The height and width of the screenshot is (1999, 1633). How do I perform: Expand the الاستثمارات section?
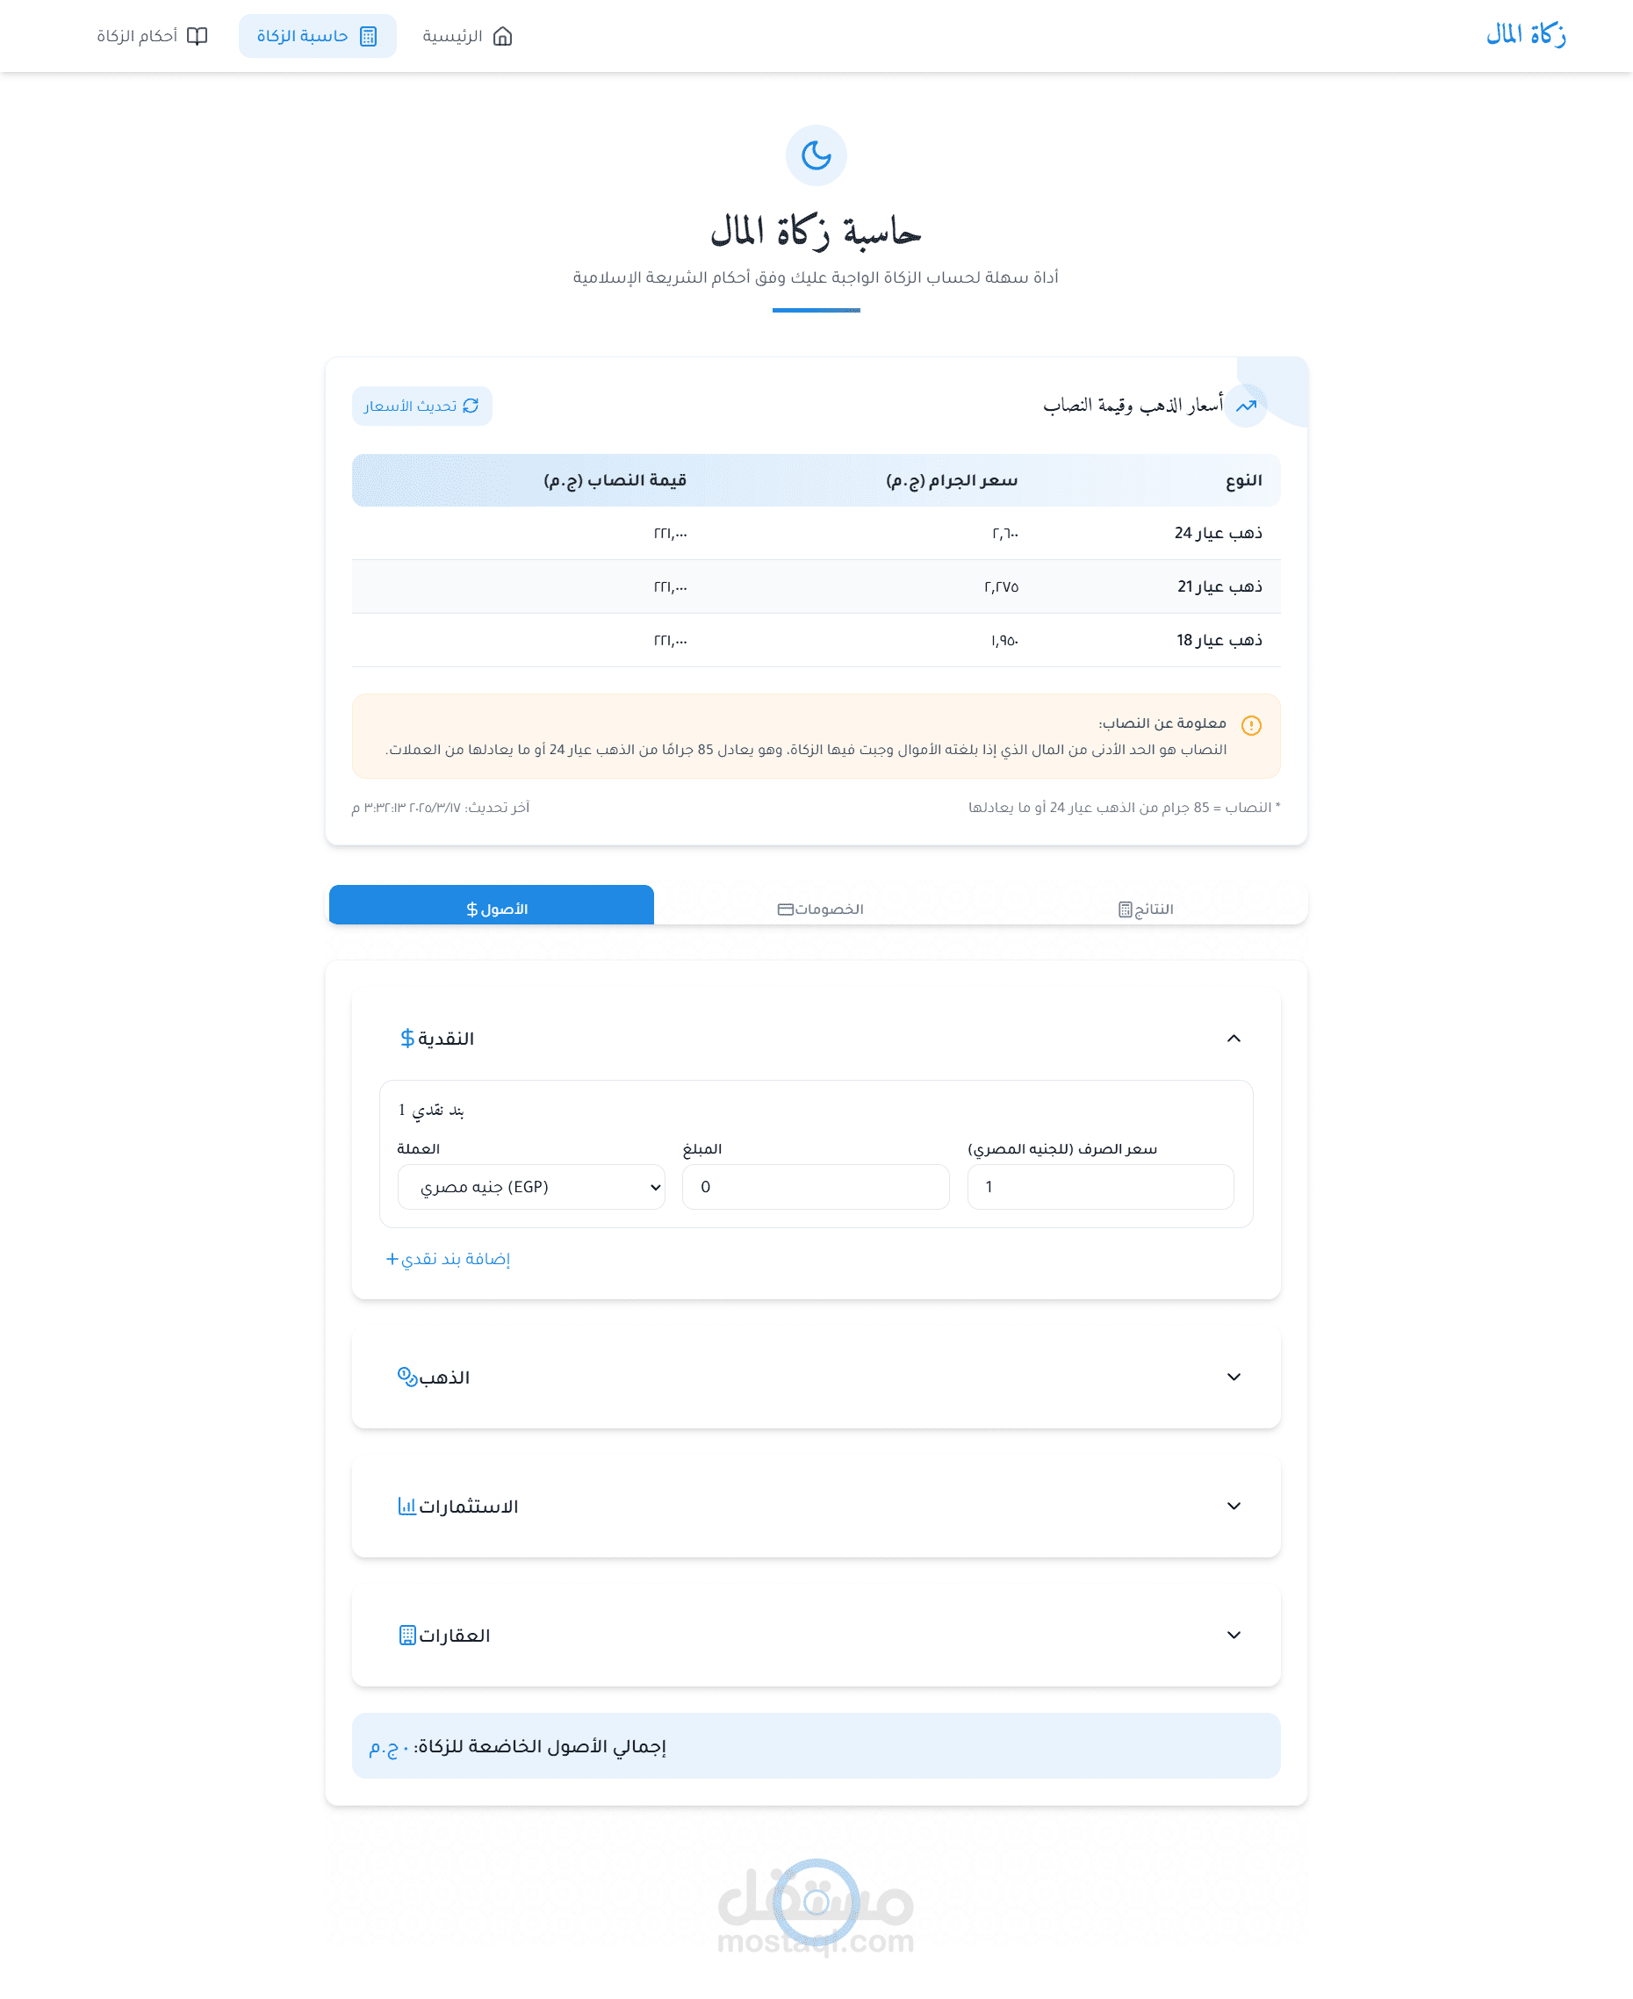click(x=1234, y=1505)
